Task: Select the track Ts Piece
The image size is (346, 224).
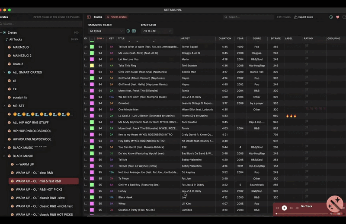Action: 124,179
